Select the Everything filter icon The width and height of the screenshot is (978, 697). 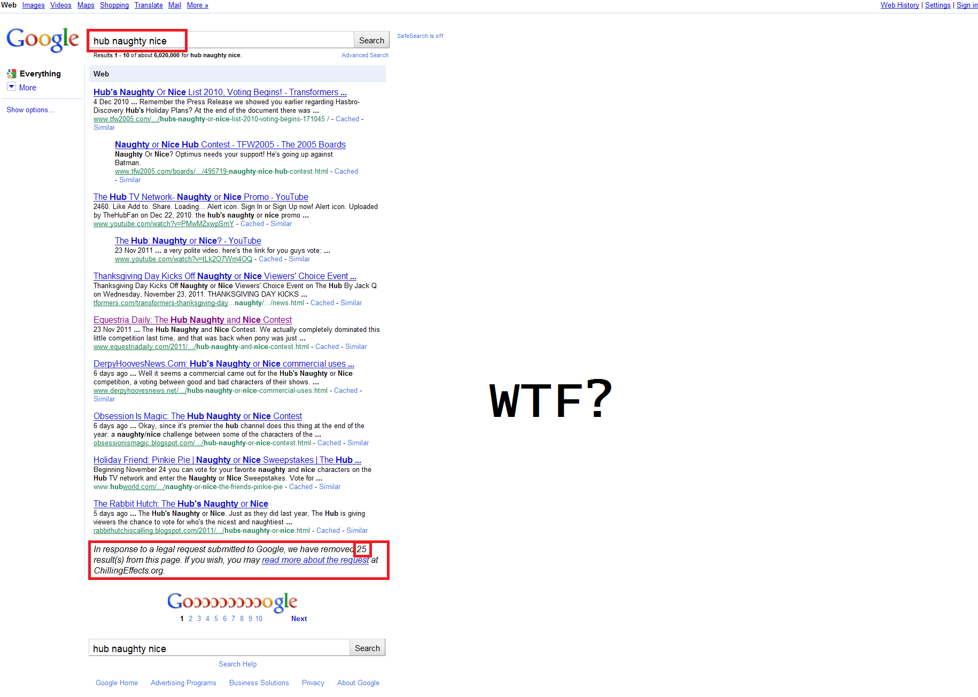click(x=12, y=74)
